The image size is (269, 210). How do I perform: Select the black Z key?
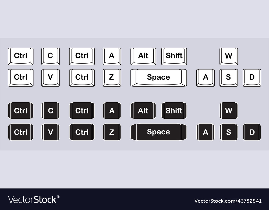click(x=112, y=132)
